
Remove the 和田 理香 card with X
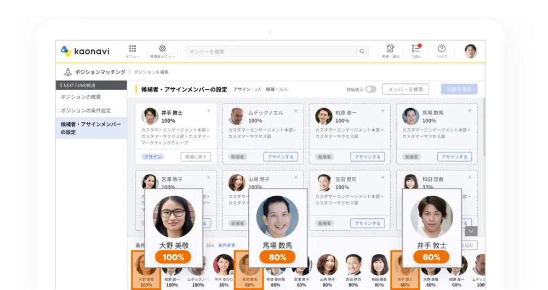click(470, 178)
